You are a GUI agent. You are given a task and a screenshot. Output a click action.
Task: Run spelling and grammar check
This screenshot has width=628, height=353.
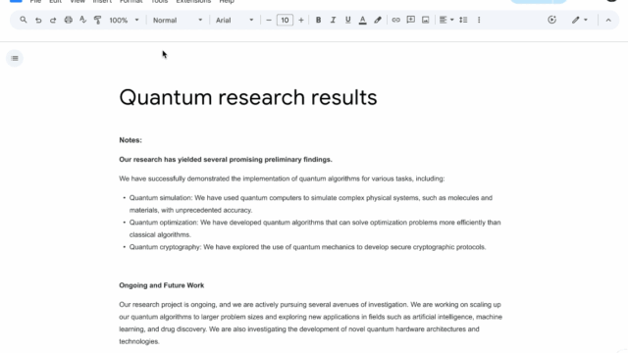point(82,20)
